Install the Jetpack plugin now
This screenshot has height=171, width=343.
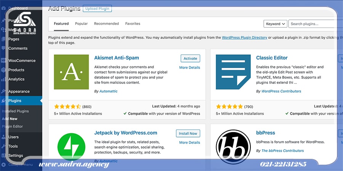click(x=188, y=133)
